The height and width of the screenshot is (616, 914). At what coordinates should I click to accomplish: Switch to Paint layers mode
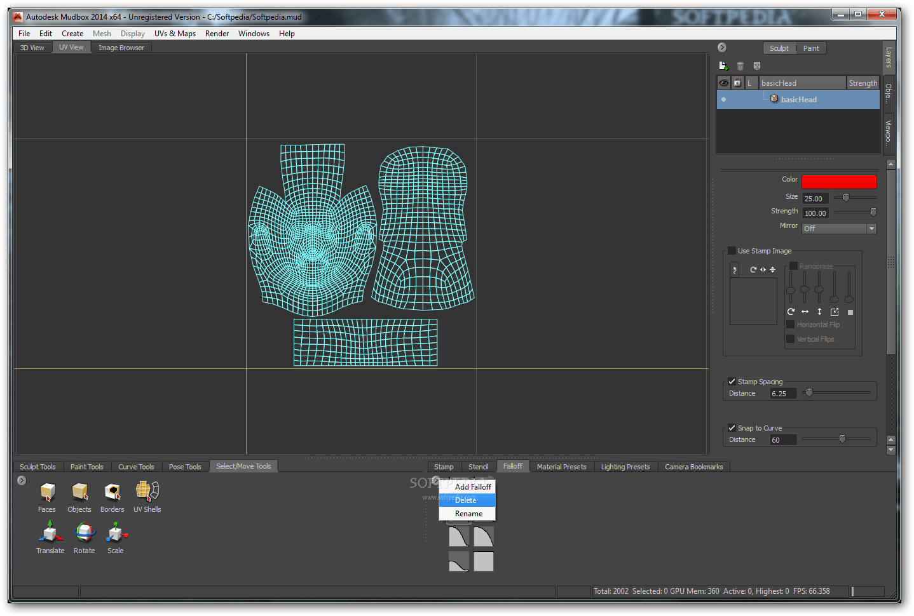click(x=811, y=48)
